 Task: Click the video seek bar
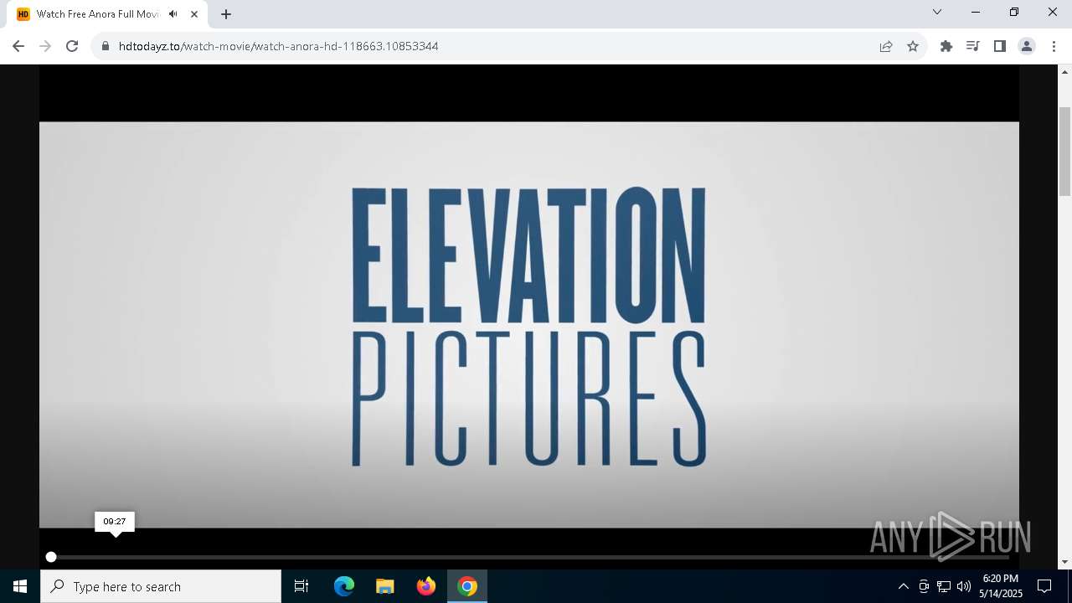tap(529, 557)
